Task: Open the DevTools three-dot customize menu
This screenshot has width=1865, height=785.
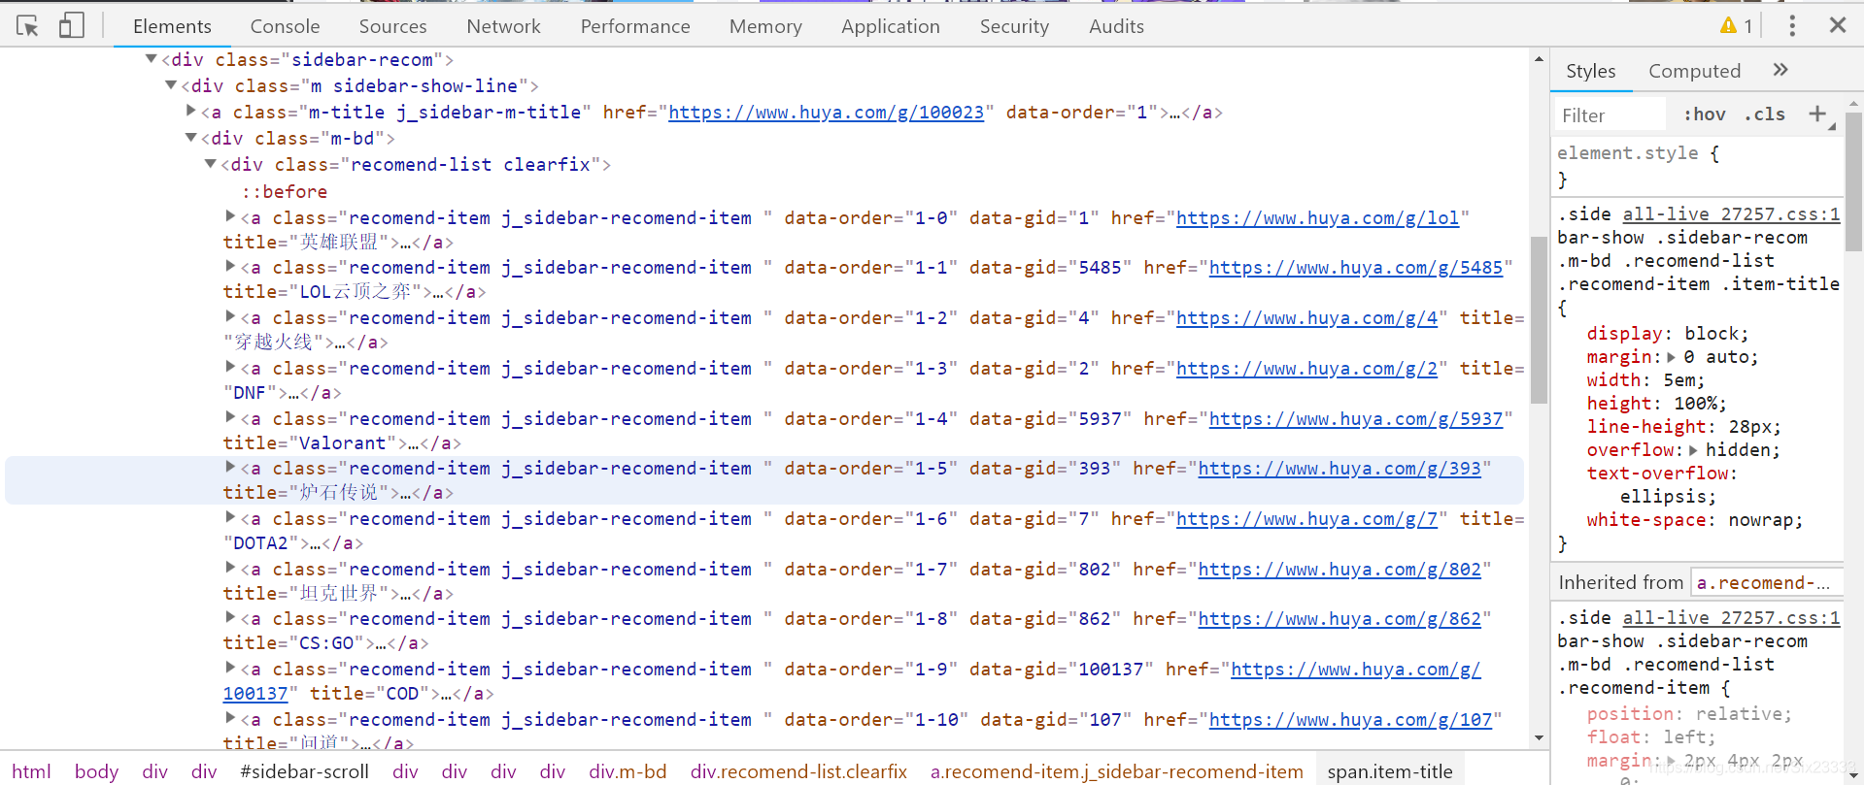Action: pyautogui.click(x=1792, y=26)
